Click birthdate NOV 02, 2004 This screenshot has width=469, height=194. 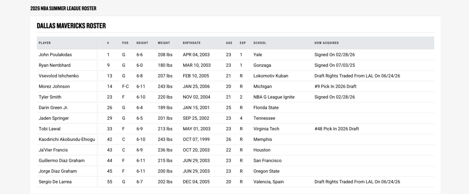coord(197,97)
